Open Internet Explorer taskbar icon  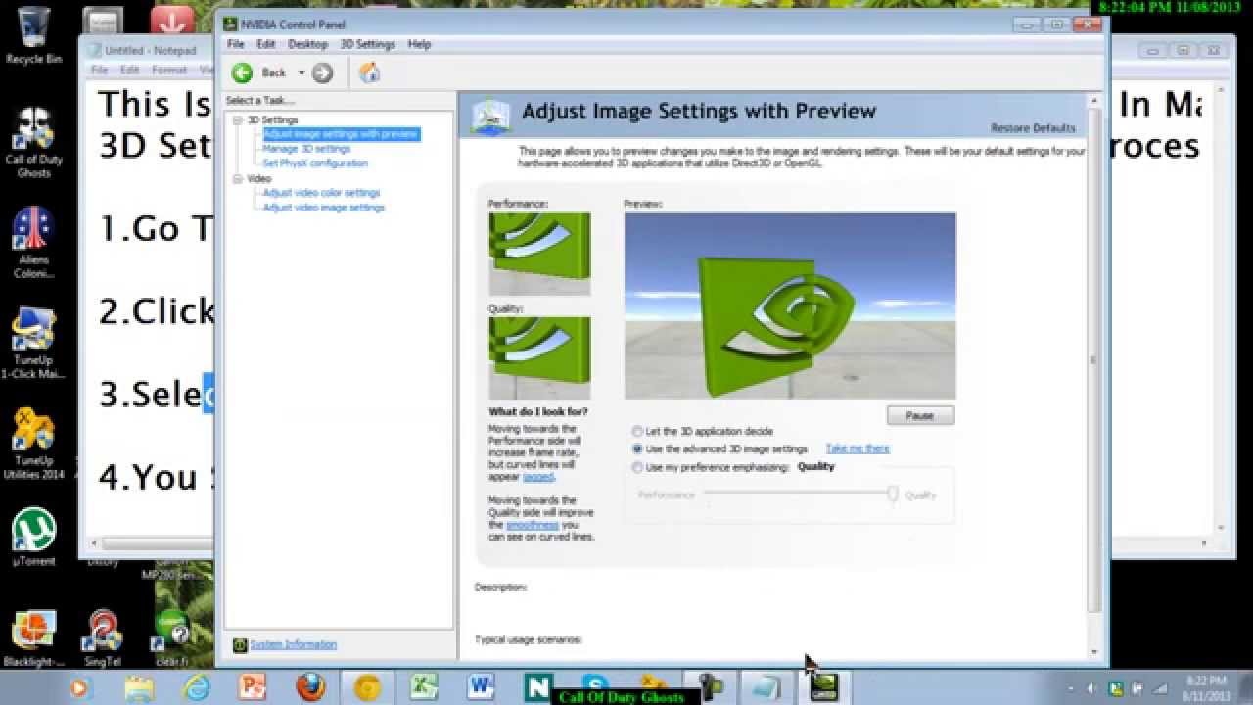pyautogui.click(x=196, y=687)
